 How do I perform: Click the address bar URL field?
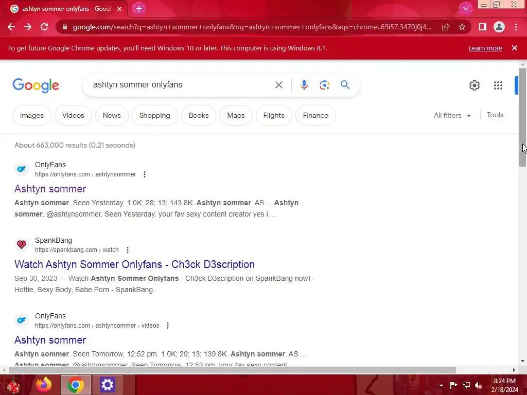click(x=252, y=27)
